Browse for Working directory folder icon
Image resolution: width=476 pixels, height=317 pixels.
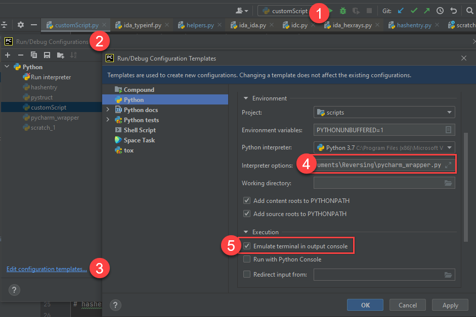(x=448, y=183)
